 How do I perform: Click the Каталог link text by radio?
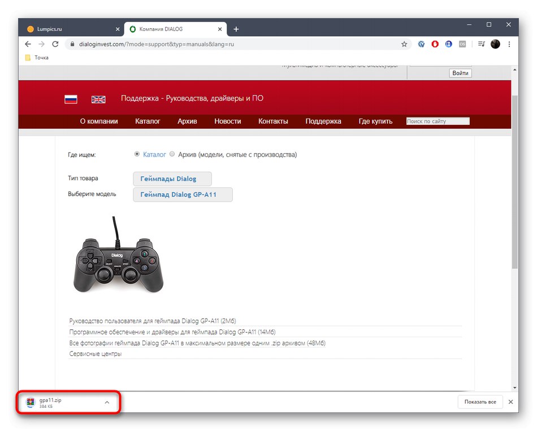click(154, 155)
